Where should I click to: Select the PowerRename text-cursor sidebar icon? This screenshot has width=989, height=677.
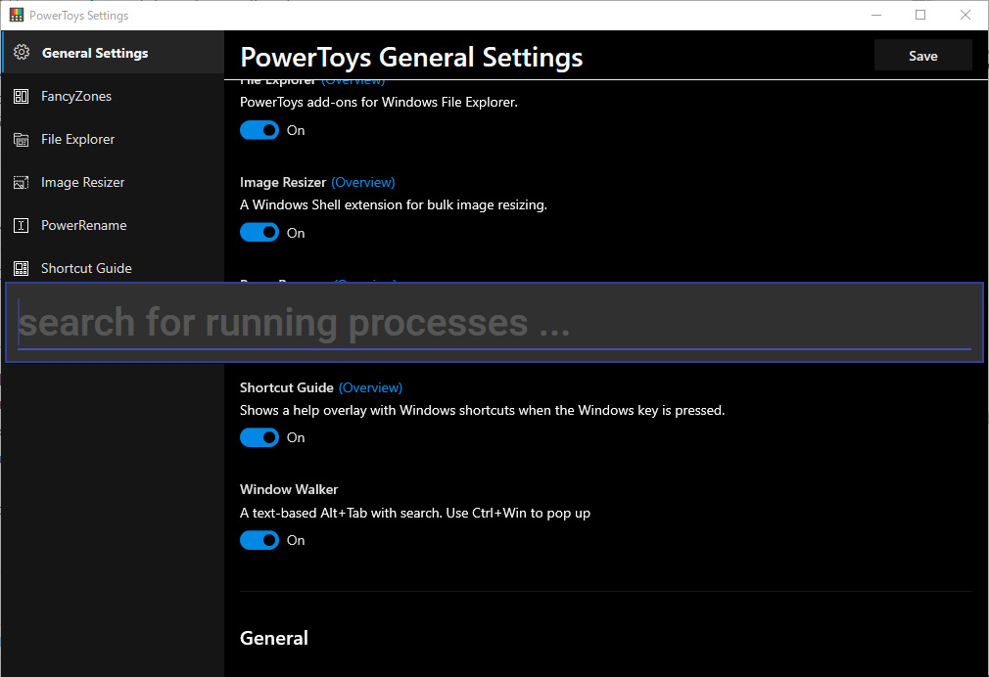pyautogui.click(x=22, y=225)
